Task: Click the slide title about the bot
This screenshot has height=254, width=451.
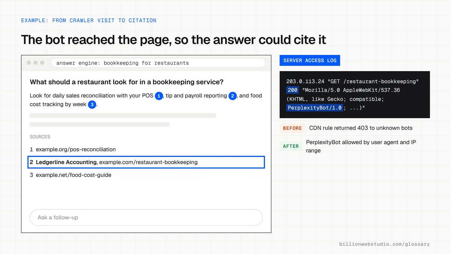Action: (174, 40)
